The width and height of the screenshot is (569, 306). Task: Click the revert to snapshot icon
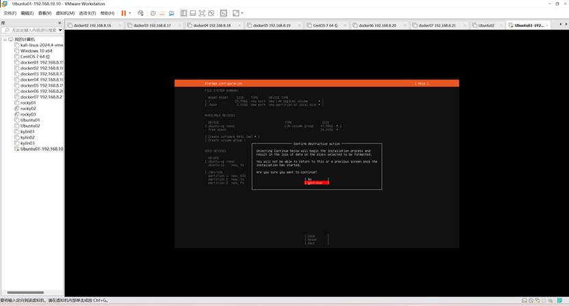162,13
